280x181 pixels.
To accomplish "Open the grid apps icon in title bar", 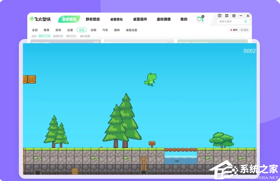I will [x=227, y=16].
